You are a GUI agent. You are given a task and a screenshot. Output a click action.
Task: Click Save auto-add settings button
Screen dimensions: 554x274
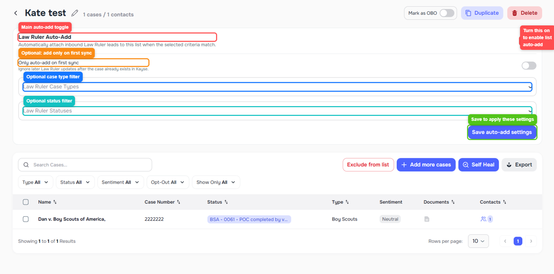click(502, 133)
